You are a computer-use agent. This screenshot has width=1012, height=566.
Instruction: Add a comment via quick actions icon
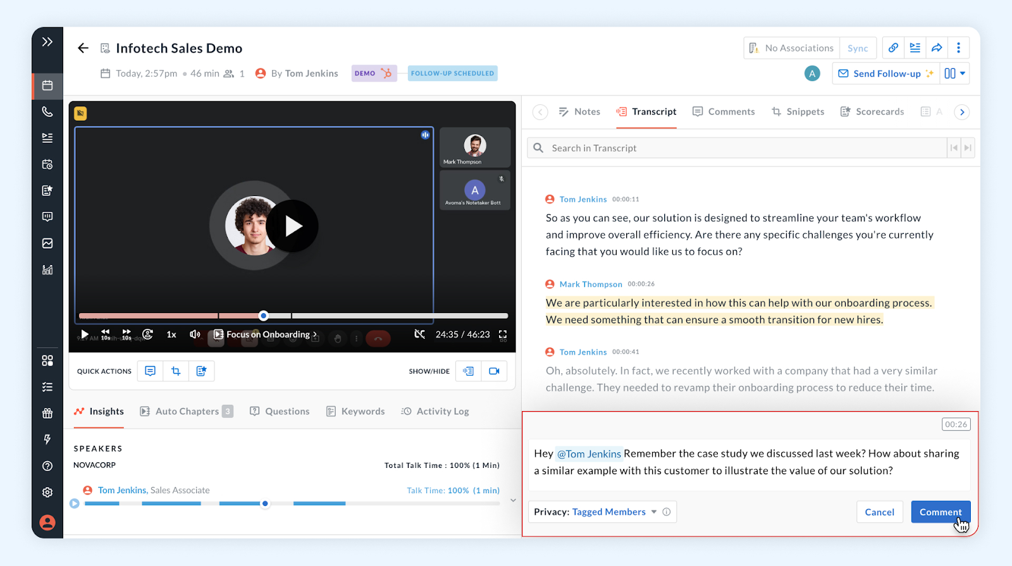(x=151, y=371)
